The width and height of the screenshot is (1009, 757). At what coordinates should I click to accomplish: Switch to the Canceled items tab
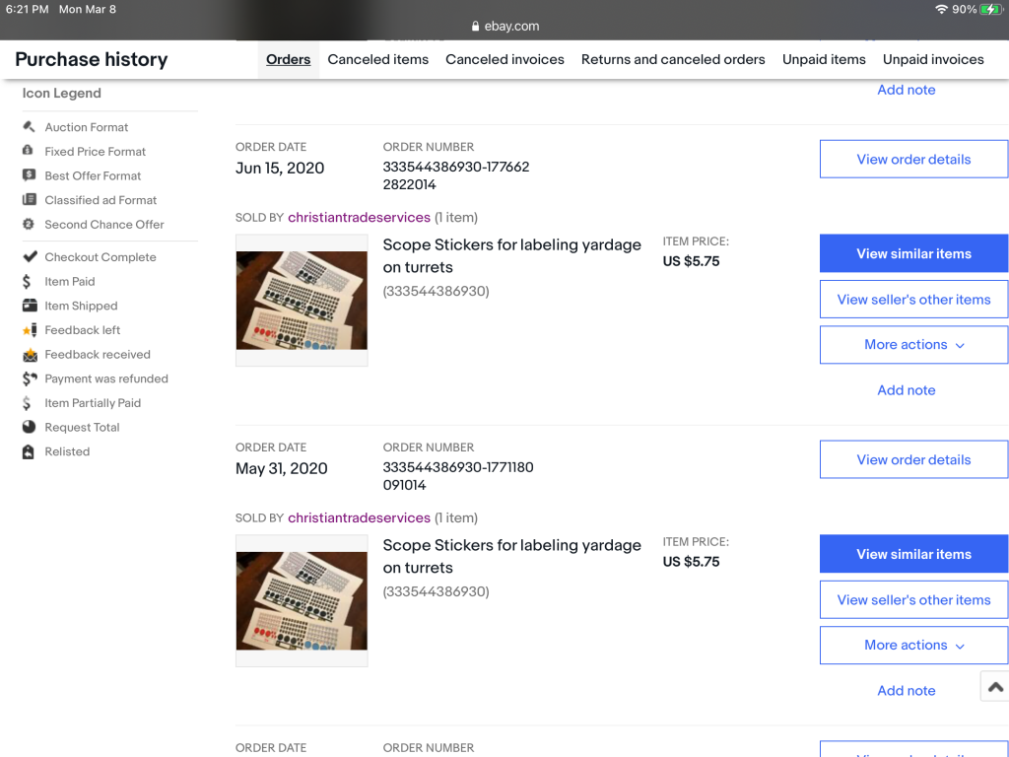click(377, 59)
